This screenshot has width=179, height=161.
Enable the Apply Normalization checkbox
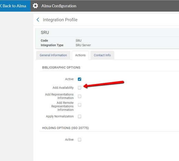[80, 116]
